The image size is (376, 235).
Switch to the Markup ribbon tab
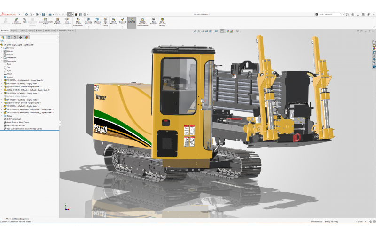[31, 31]
